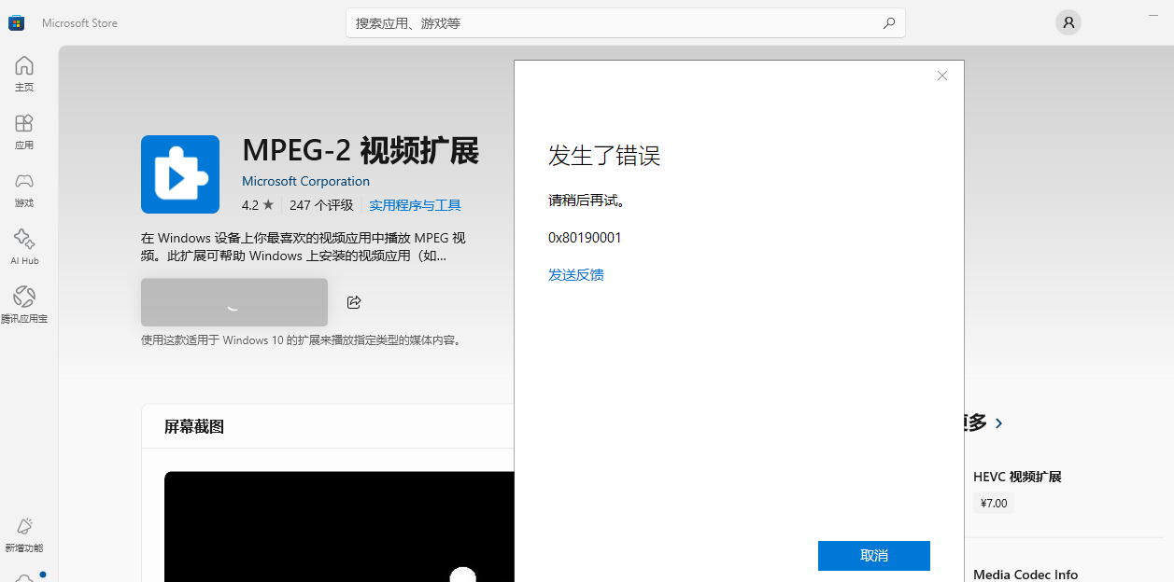The height and width of the screenshot is (582, 1174).
Task: Click the ¥7.00 price tag
Action: (x=994, y=503)
